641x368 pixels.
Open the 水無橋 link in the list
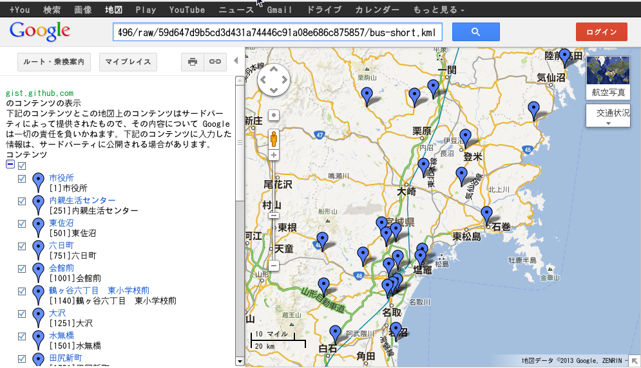[x=61, y=335]
